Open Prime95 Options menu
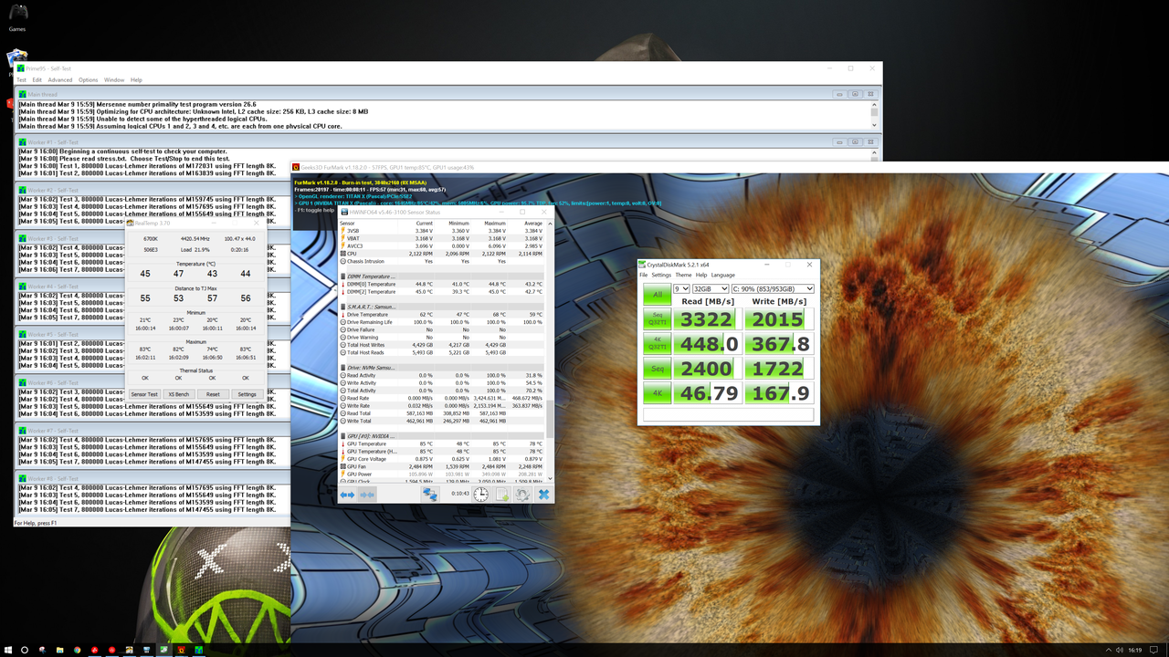 tap(88, 80)
